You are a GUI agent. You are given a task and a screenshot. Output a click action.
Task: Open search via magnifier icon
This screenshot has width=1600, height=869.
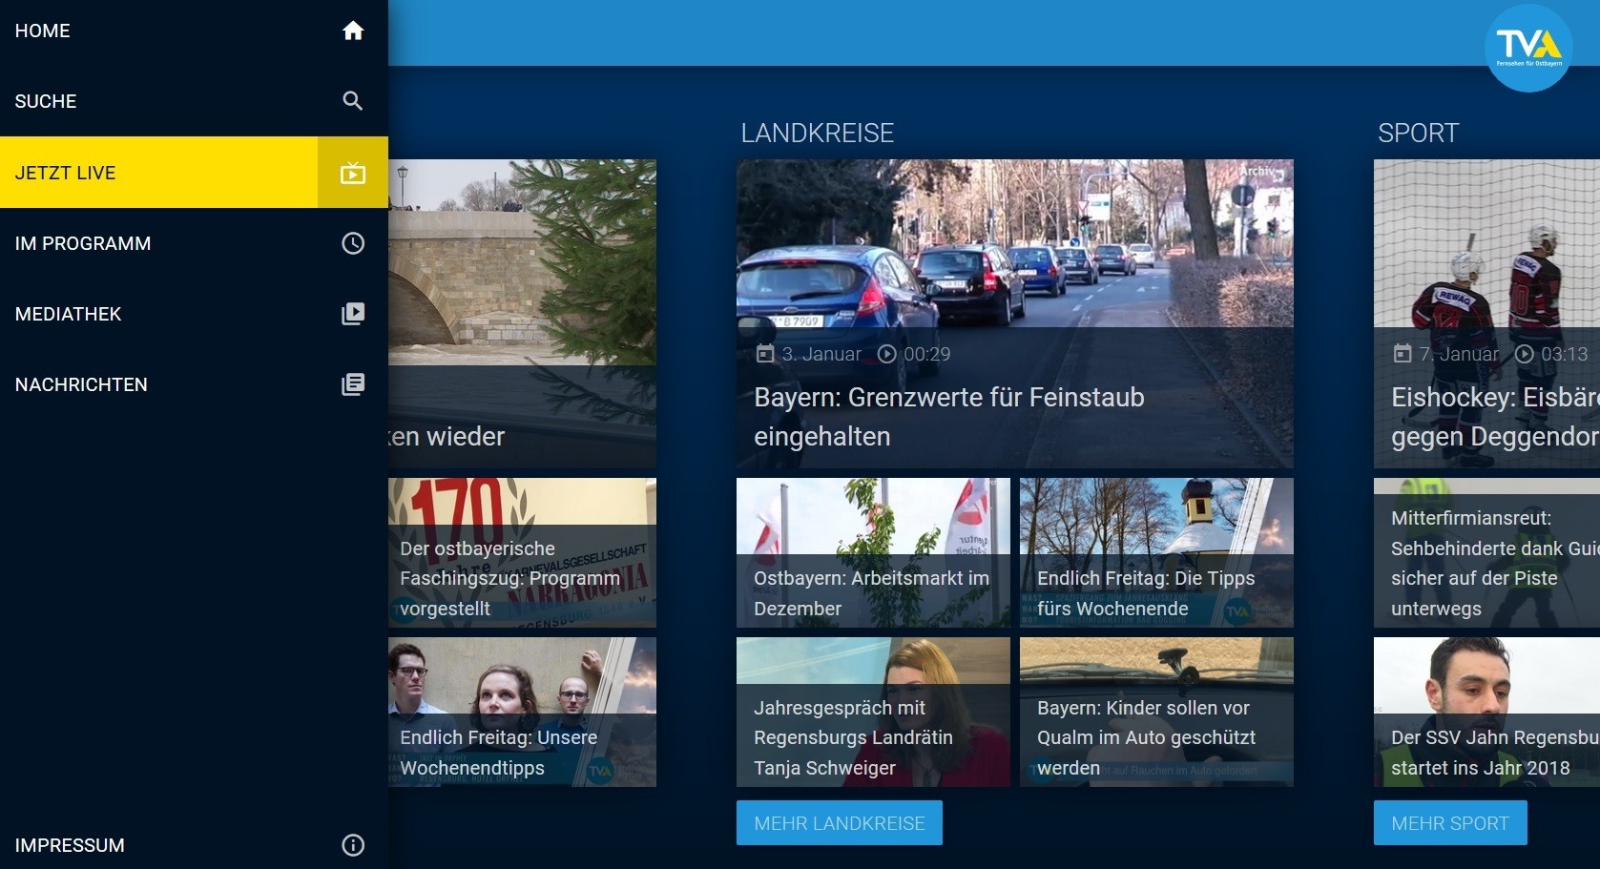353,101
